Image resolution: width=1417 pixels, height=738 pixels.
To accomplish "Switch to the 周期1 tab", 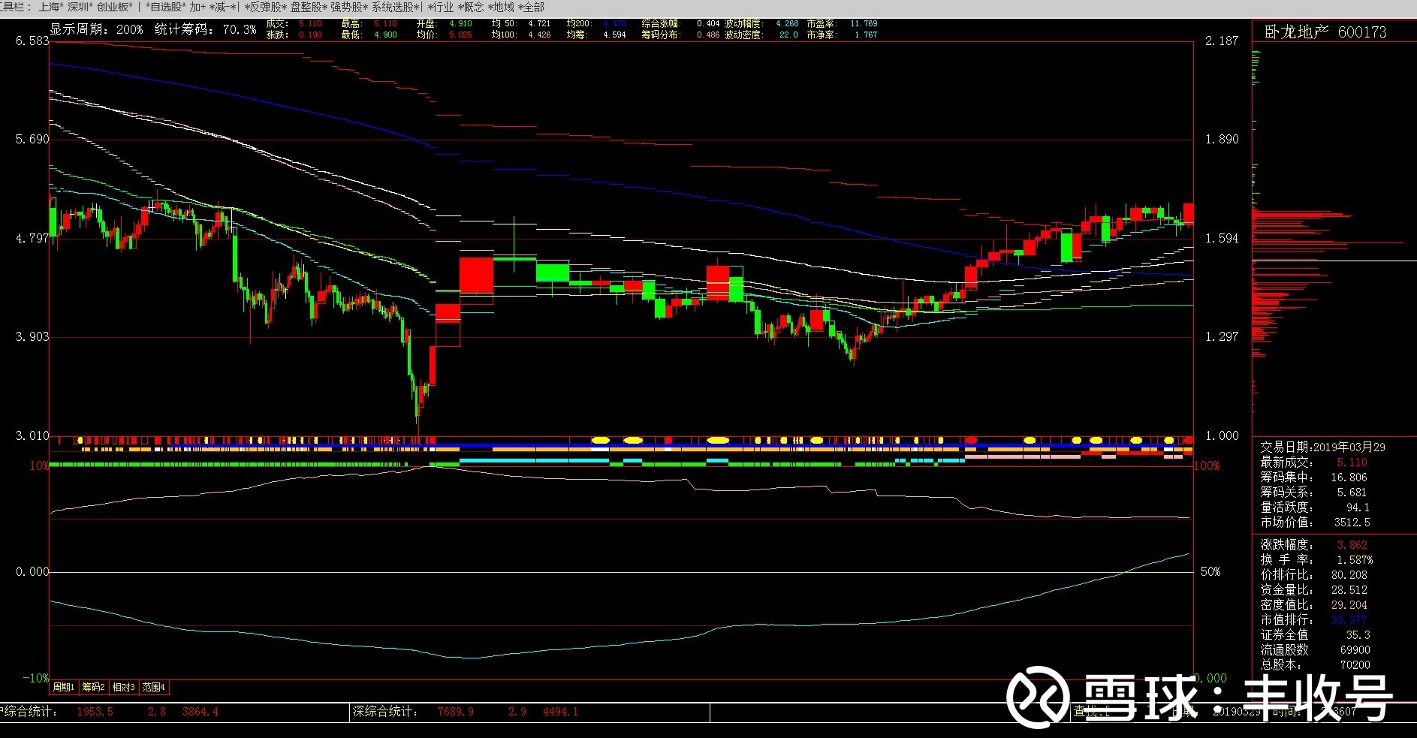I will click(64, 687).
